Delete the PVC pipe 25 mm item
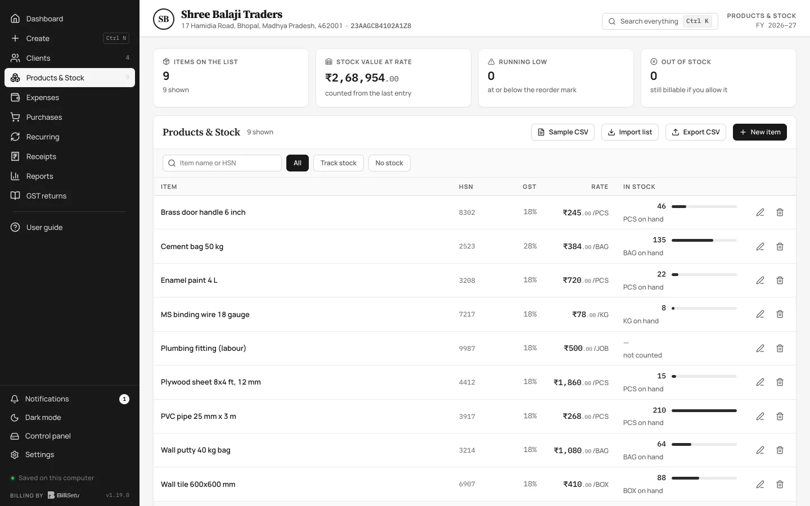Screen dimensions: 810x506 pos(780,417)
